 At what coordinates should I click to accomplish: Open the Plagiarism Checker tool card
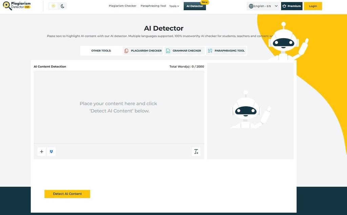(x=143, y=51)
